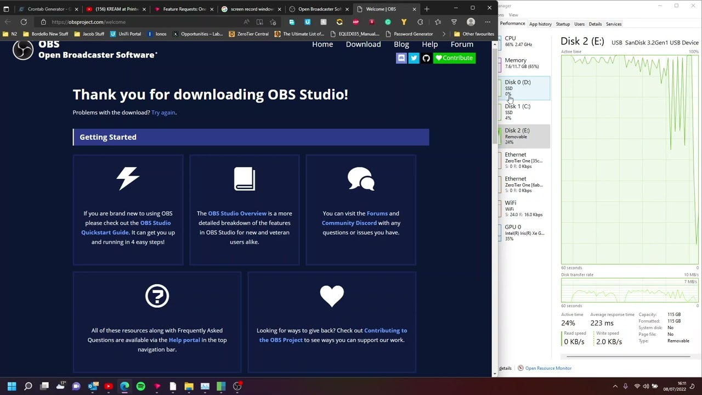This screenshot has width=702, height=395.
Task: Open YouTube app from the taskbar
Action: (x=109, y=386)
